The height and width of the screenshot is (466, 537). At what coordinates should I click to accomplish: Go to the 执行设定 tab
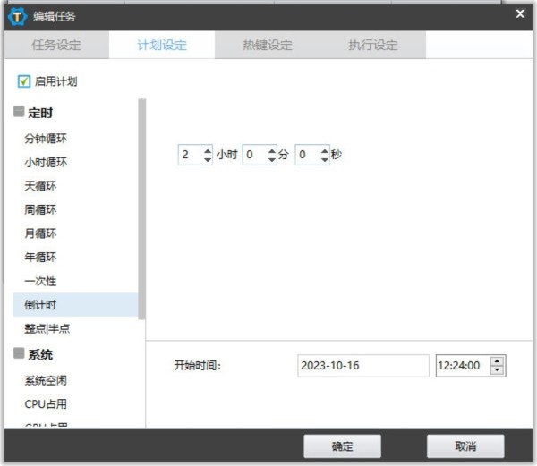tap(372, 45)
